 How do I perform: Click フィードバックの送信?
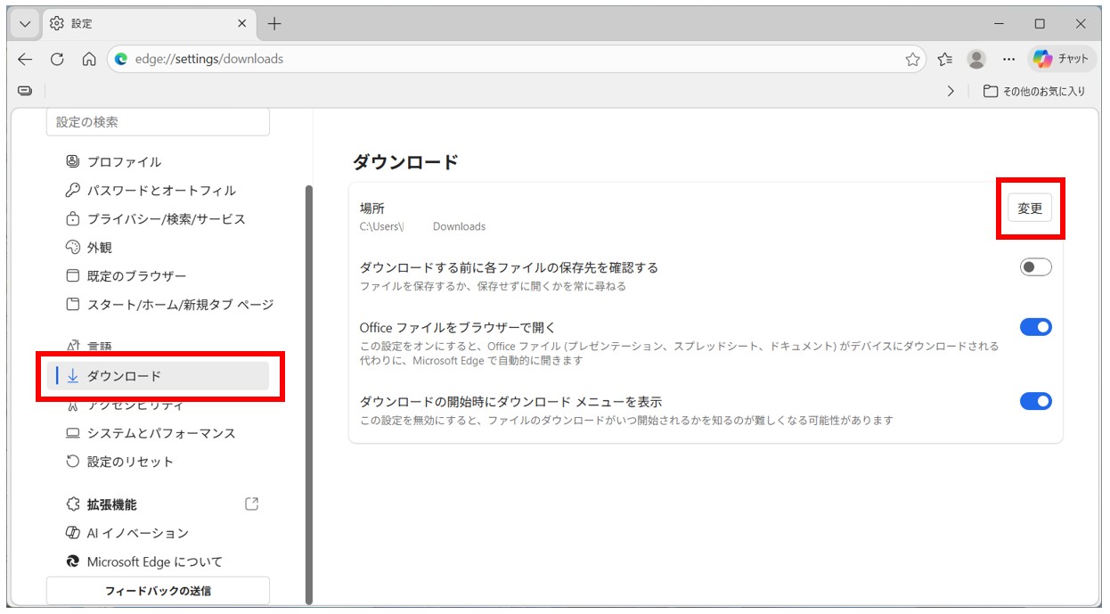click(158, 590)
